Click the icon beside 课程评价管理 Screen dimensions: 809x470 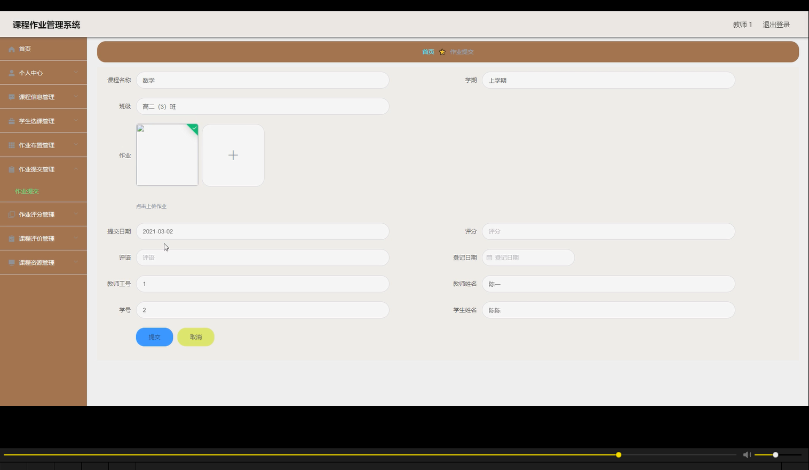[12, 239]
